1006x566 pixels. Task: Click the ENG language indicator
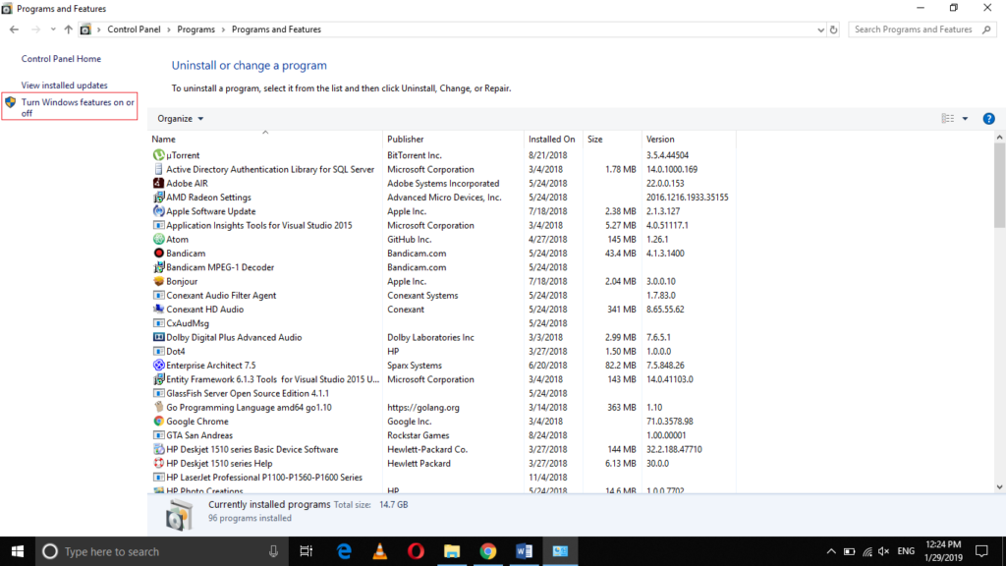tap(906, 551)
